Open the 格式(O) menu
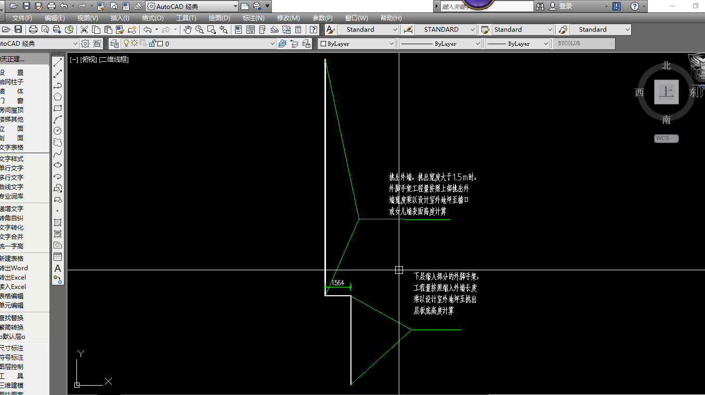Viewport: 705px width, 395px height. [x=152, y=18]
